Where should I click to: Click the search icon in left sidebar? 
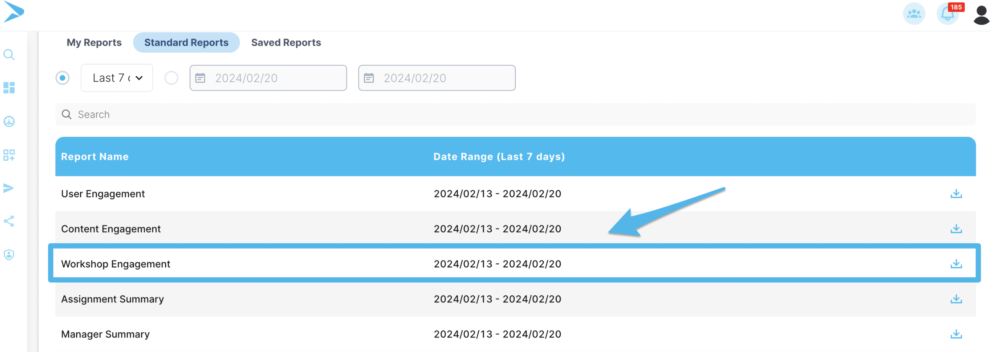click(x=9, y=55)
